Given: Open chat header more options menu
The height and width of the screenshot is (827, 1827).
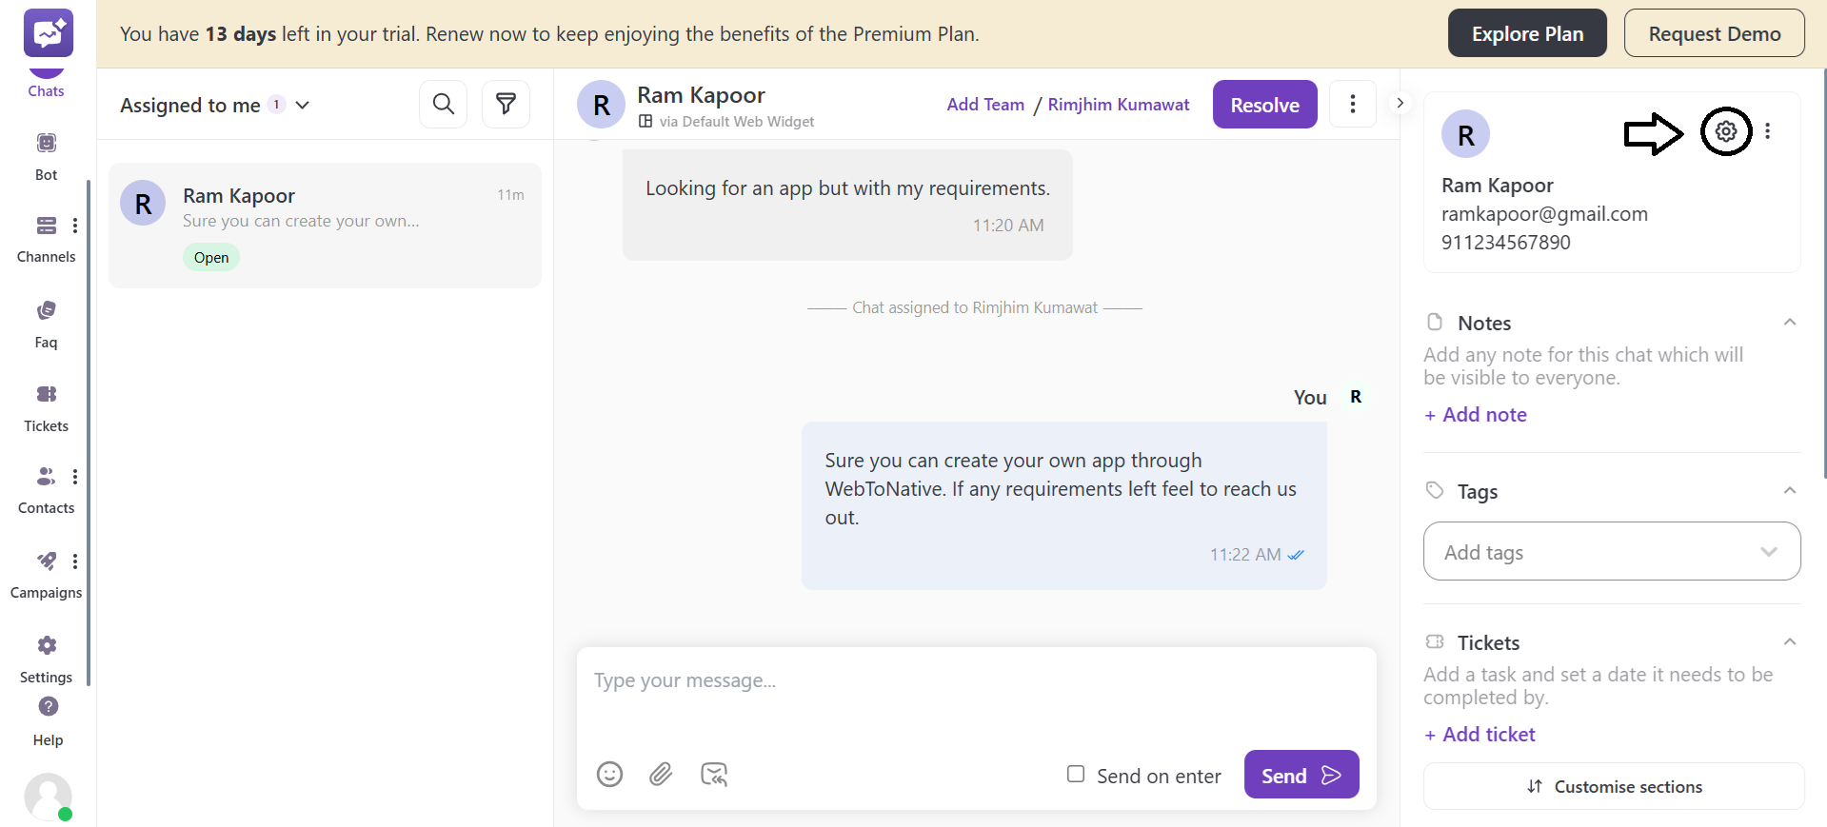Looking at the screenshot, I should (1352, 104).
